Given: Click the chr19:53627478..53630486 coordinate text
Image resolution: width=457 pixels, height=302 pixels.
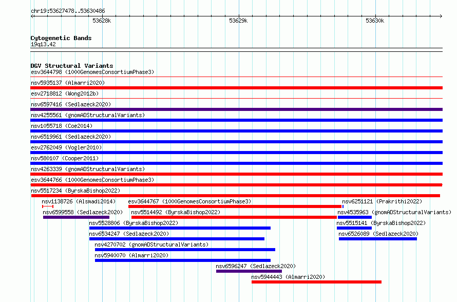Looking at the screenshot, I should [x=68, y=11].
